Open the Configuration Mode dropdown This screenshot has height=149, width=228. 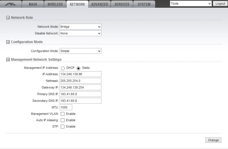(80, 51)
